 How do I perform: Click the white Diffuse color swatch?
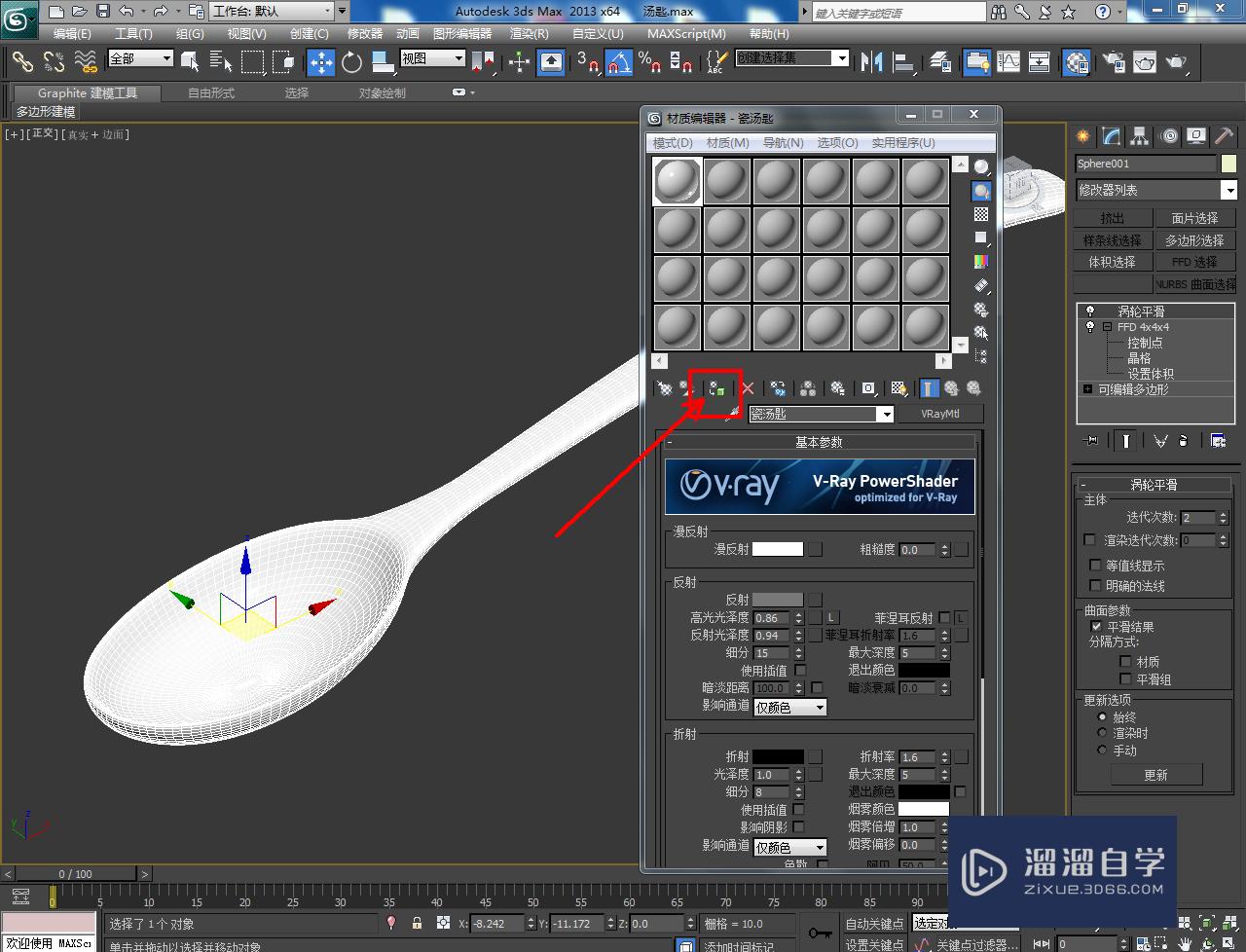click(778, 549)
